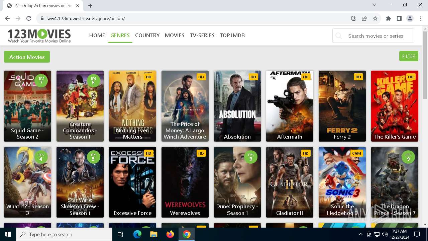The image size is (428, 241).
Task: Open Star Wars: Skeleton Crew poster
Action: 80,182
